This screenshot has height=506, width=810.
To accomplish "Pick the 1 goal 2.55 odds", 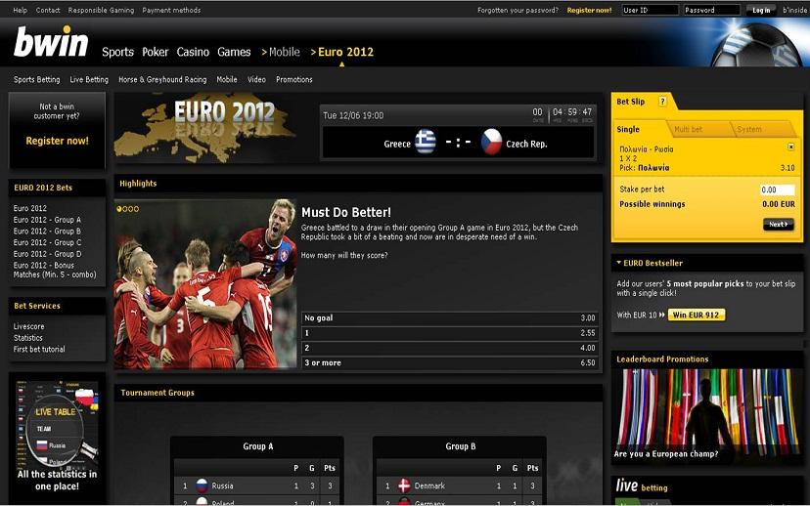I will (449, 333).
